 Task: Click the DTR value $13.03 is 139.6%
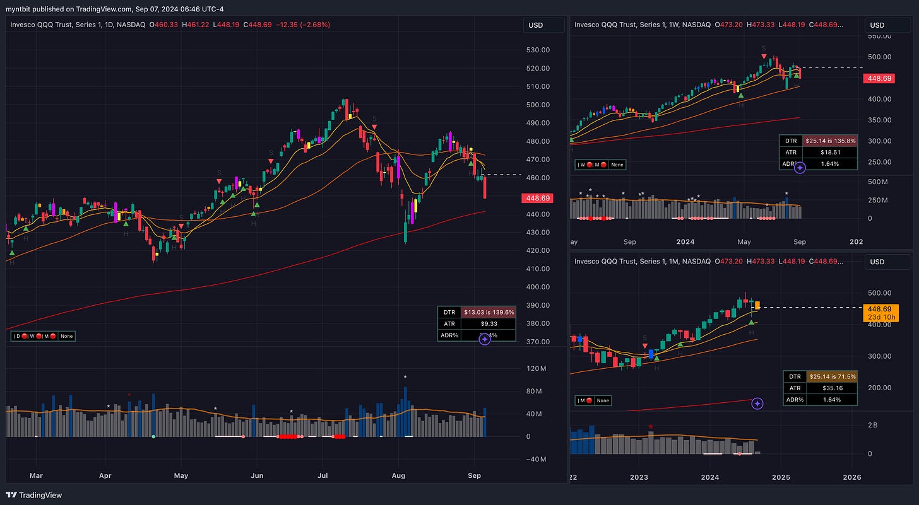click(489, 311)
